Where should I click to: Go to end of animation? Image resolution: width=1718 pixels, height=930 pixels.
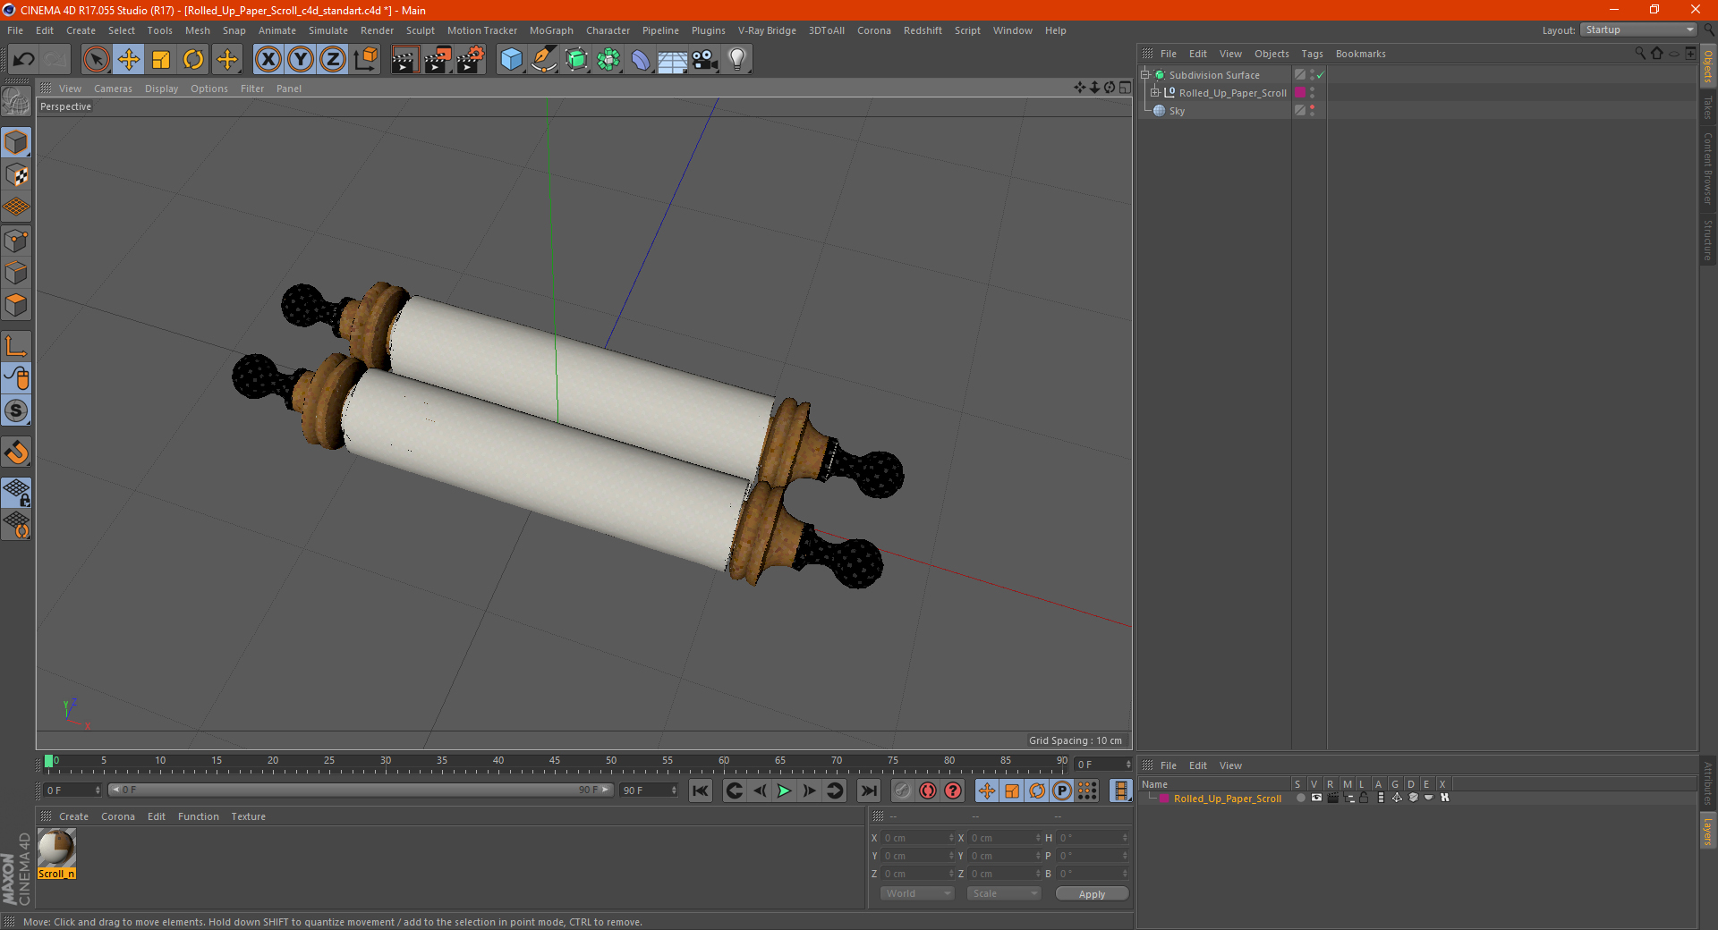pyautogui.click(x=868, y=790)
